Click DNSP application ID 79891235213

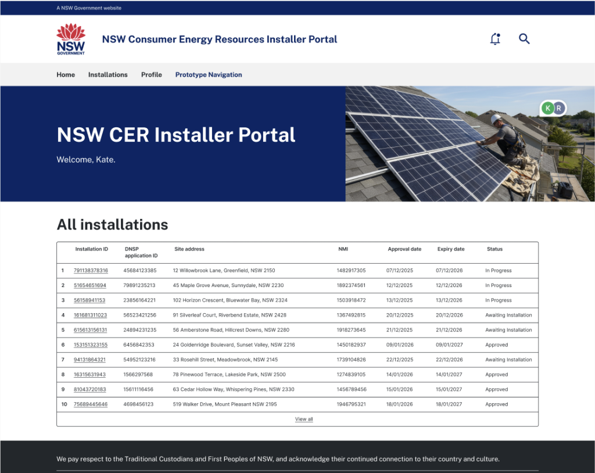139,285
